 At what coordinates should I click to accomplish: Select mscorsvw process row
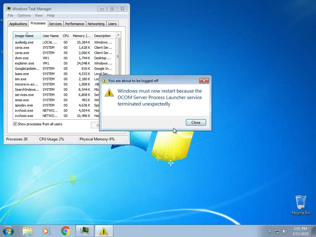(x=56, y=84)
